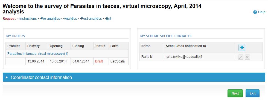The image size is (268, 100).
Task: Click the green Next button
Action: pyautogui.click(x=235, y=93)
